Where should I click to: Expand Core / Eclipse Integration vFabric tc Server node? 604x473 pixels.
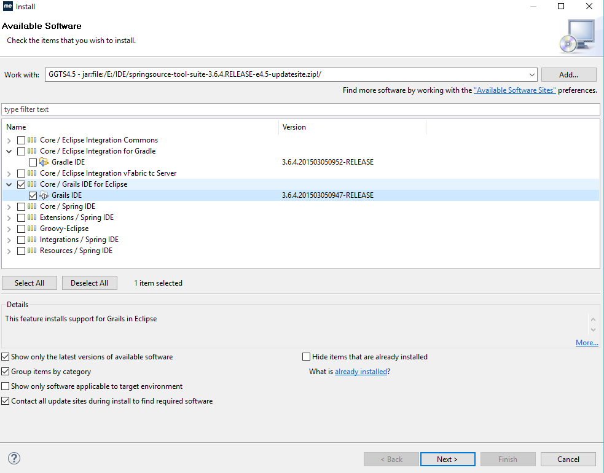click(x=9, y=174)
